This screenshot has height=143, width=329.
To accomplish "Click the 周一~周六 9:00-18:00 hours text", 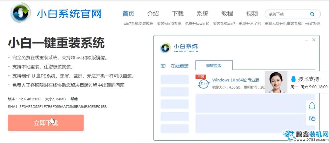I will tap(309, 87).
